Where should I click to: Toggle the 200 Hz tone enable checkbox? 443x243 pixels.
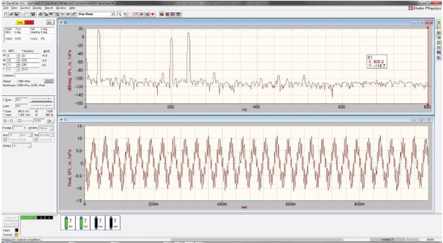click(4, 60)
